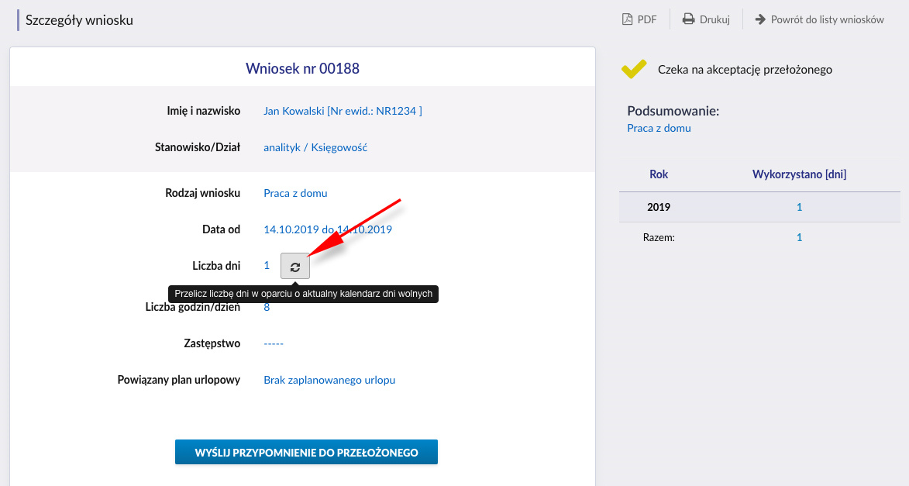
Task: Click the 'Podsumowanie:' heading
Action: click(x=673, y=111)
